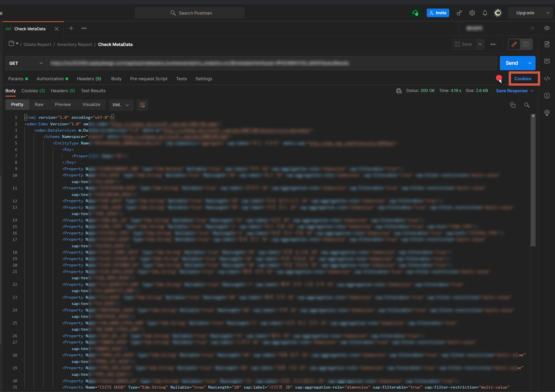Switch to comment mode toggle
The image size is (555, 392).
click(526, 44)
